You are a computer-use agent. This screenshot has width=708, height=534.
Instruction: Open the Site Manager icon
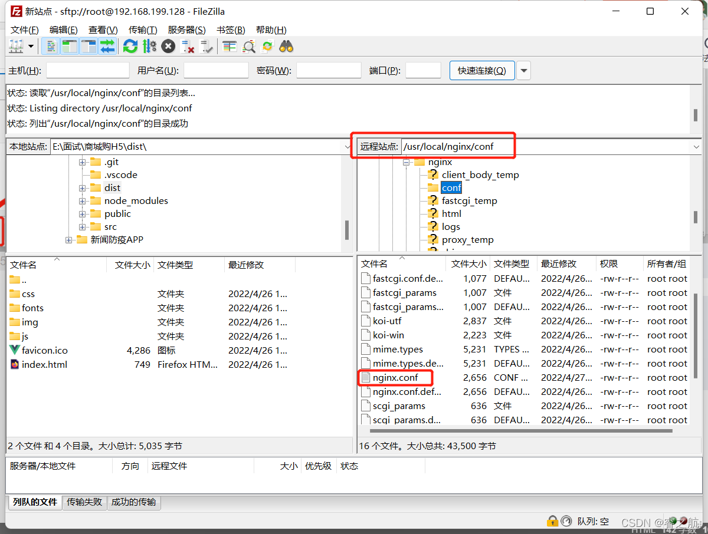point(16,47)
